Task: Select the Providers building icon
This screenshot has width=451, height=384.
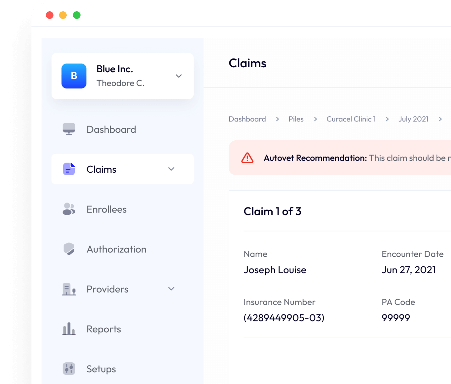Action: tap(69, 289)
